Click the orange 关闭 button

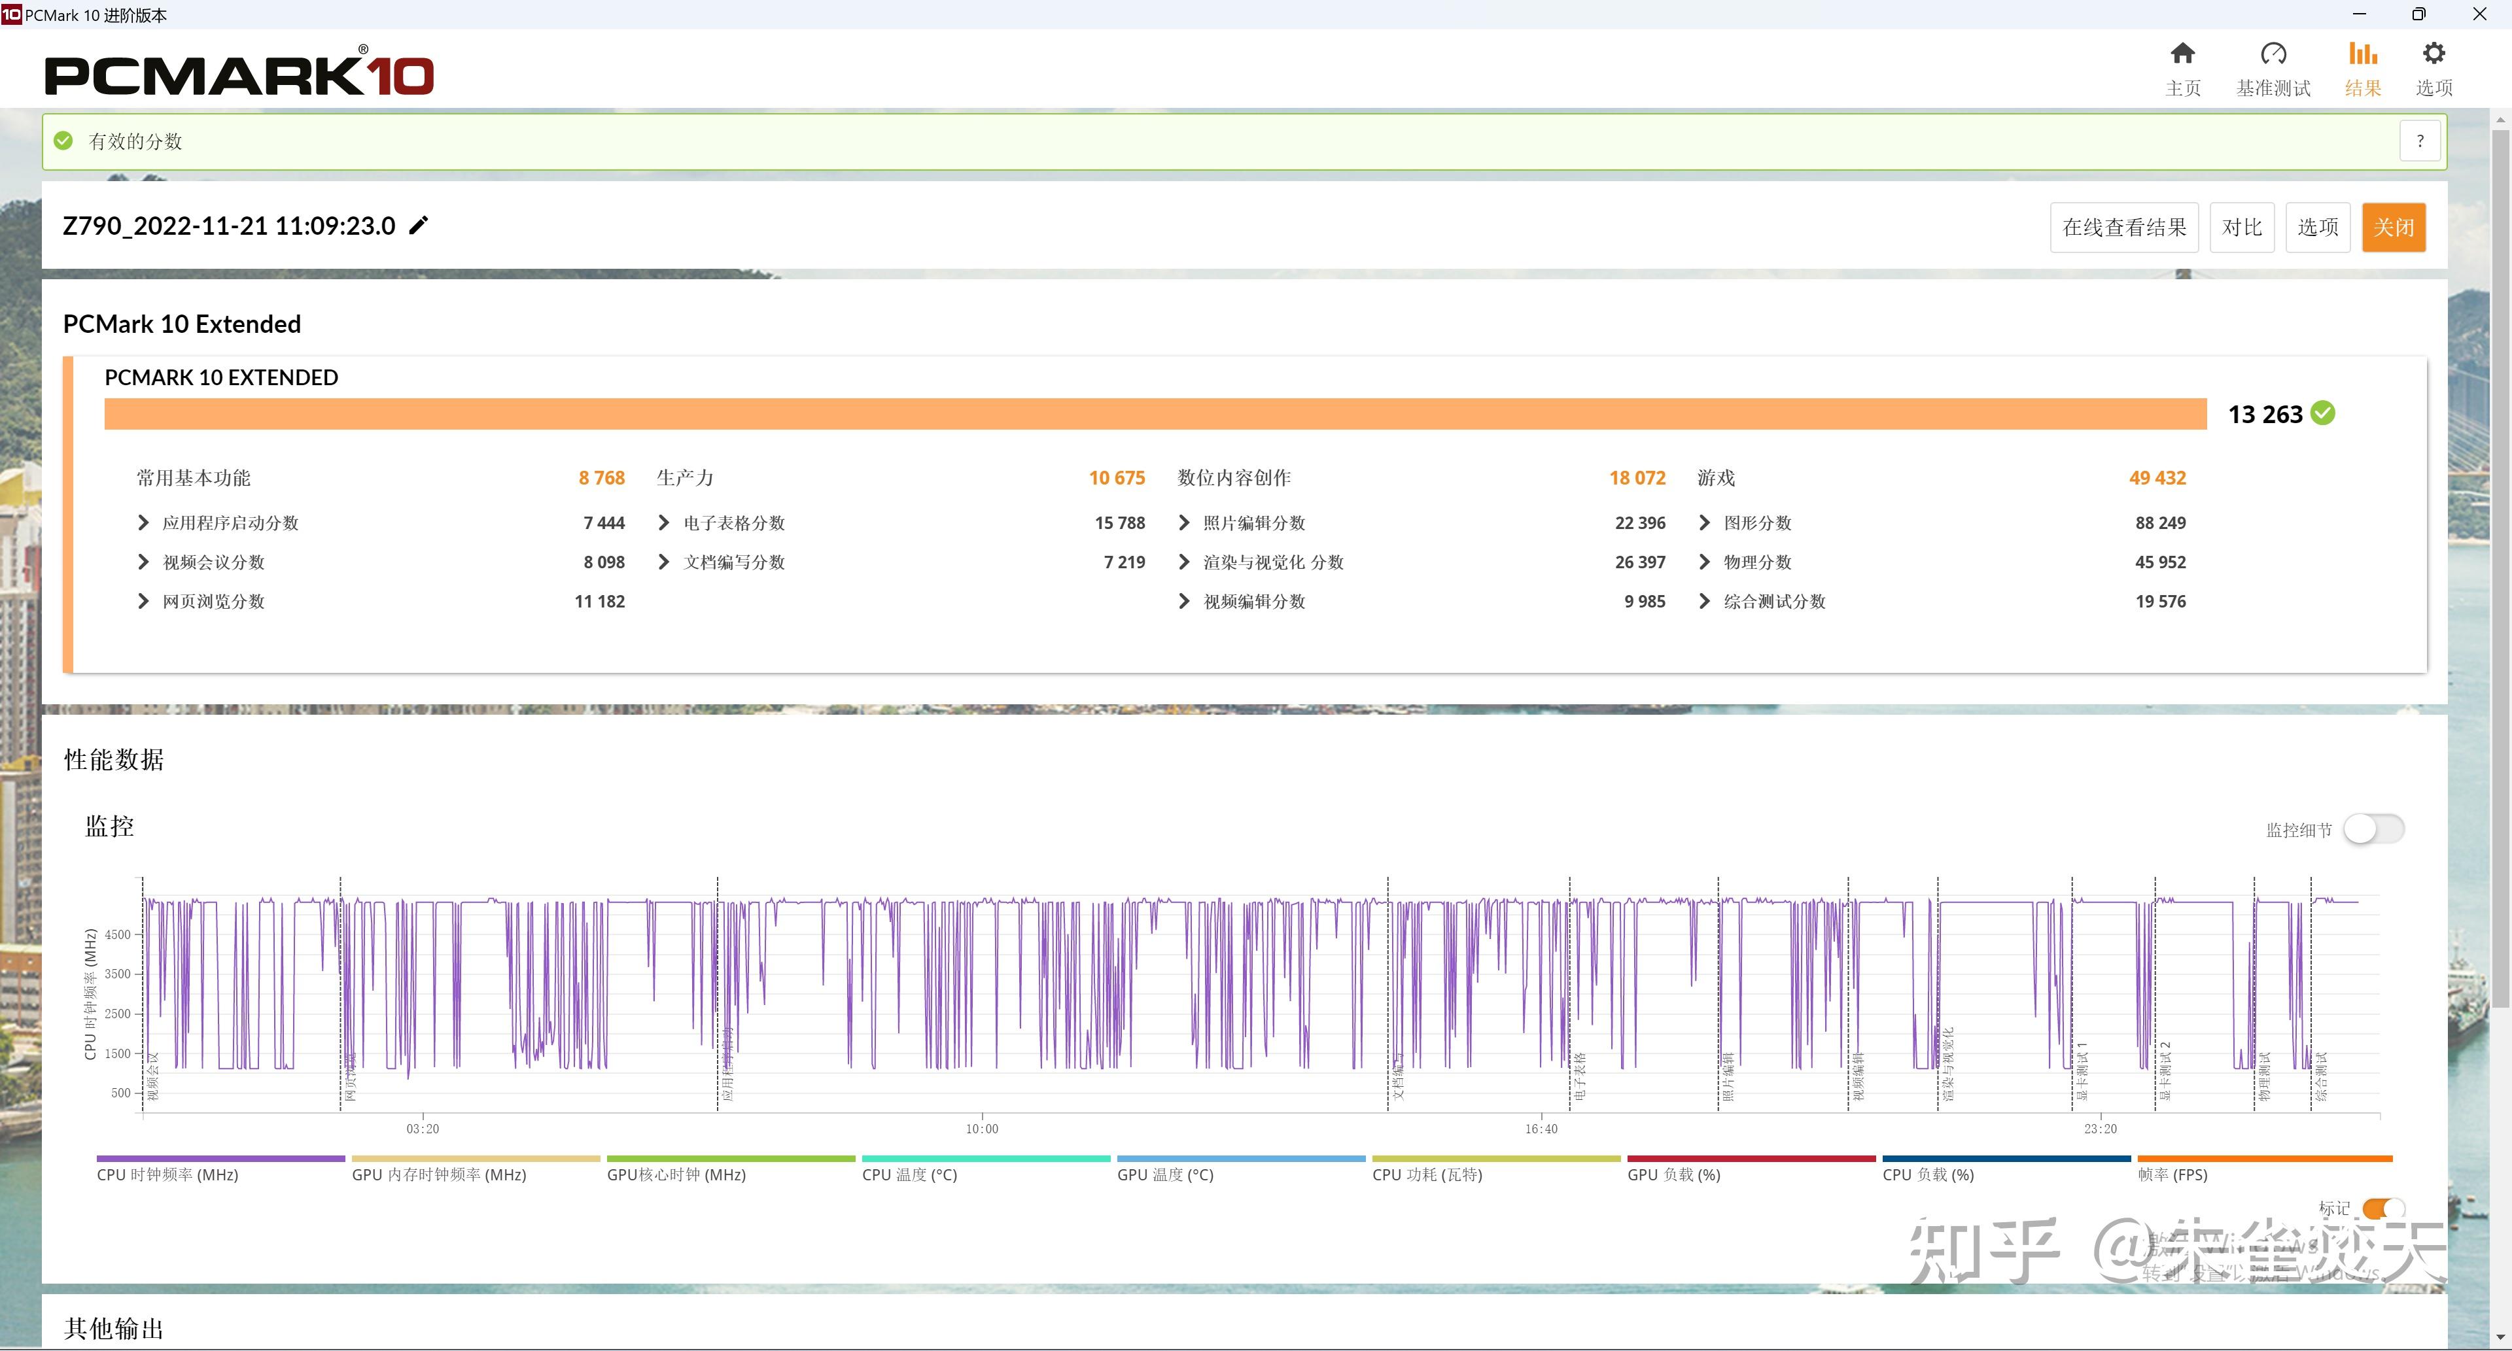[2393, 228]
